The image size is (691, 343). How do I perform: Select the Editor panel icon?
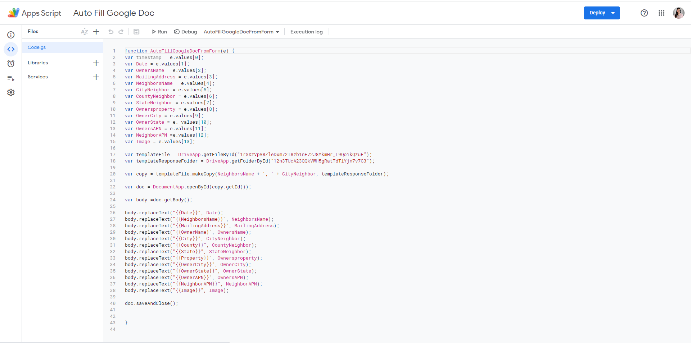pyautogui.click(x=11, y=49)
